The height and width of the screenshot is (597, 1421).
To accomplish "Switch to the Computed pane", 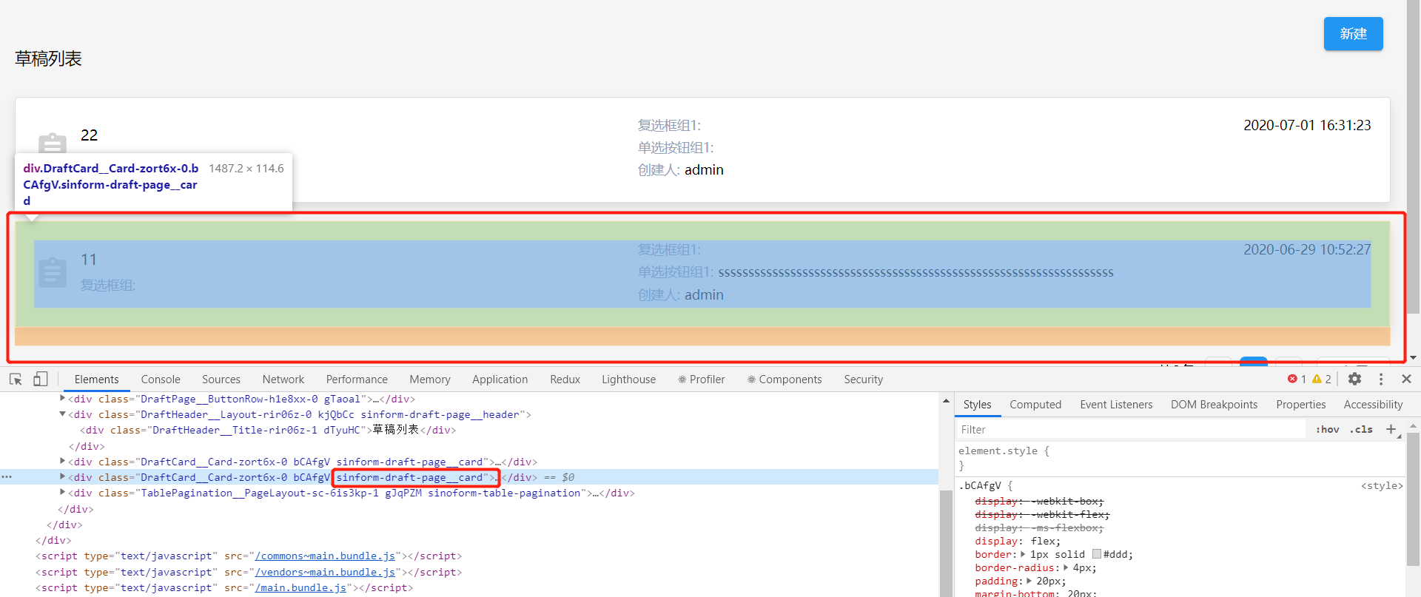I will point(1035,405).
